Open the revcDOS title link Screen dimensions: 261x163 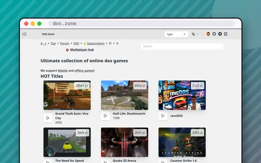(x=177, y=116)
